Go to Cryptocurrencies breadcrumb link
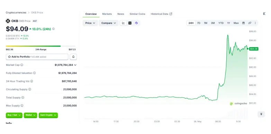Viewport: 271px width, 134px height. [x=16, y=12]
